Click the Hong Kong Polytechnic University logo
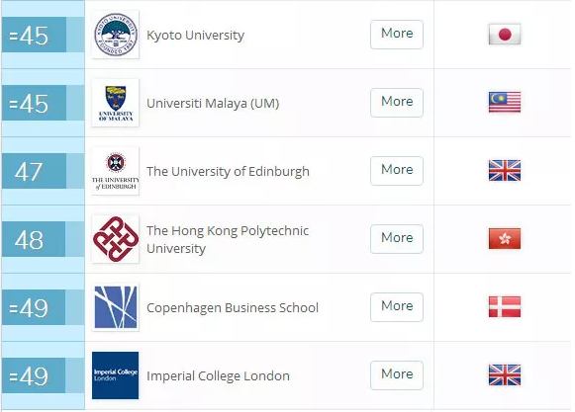 (115, 239)
